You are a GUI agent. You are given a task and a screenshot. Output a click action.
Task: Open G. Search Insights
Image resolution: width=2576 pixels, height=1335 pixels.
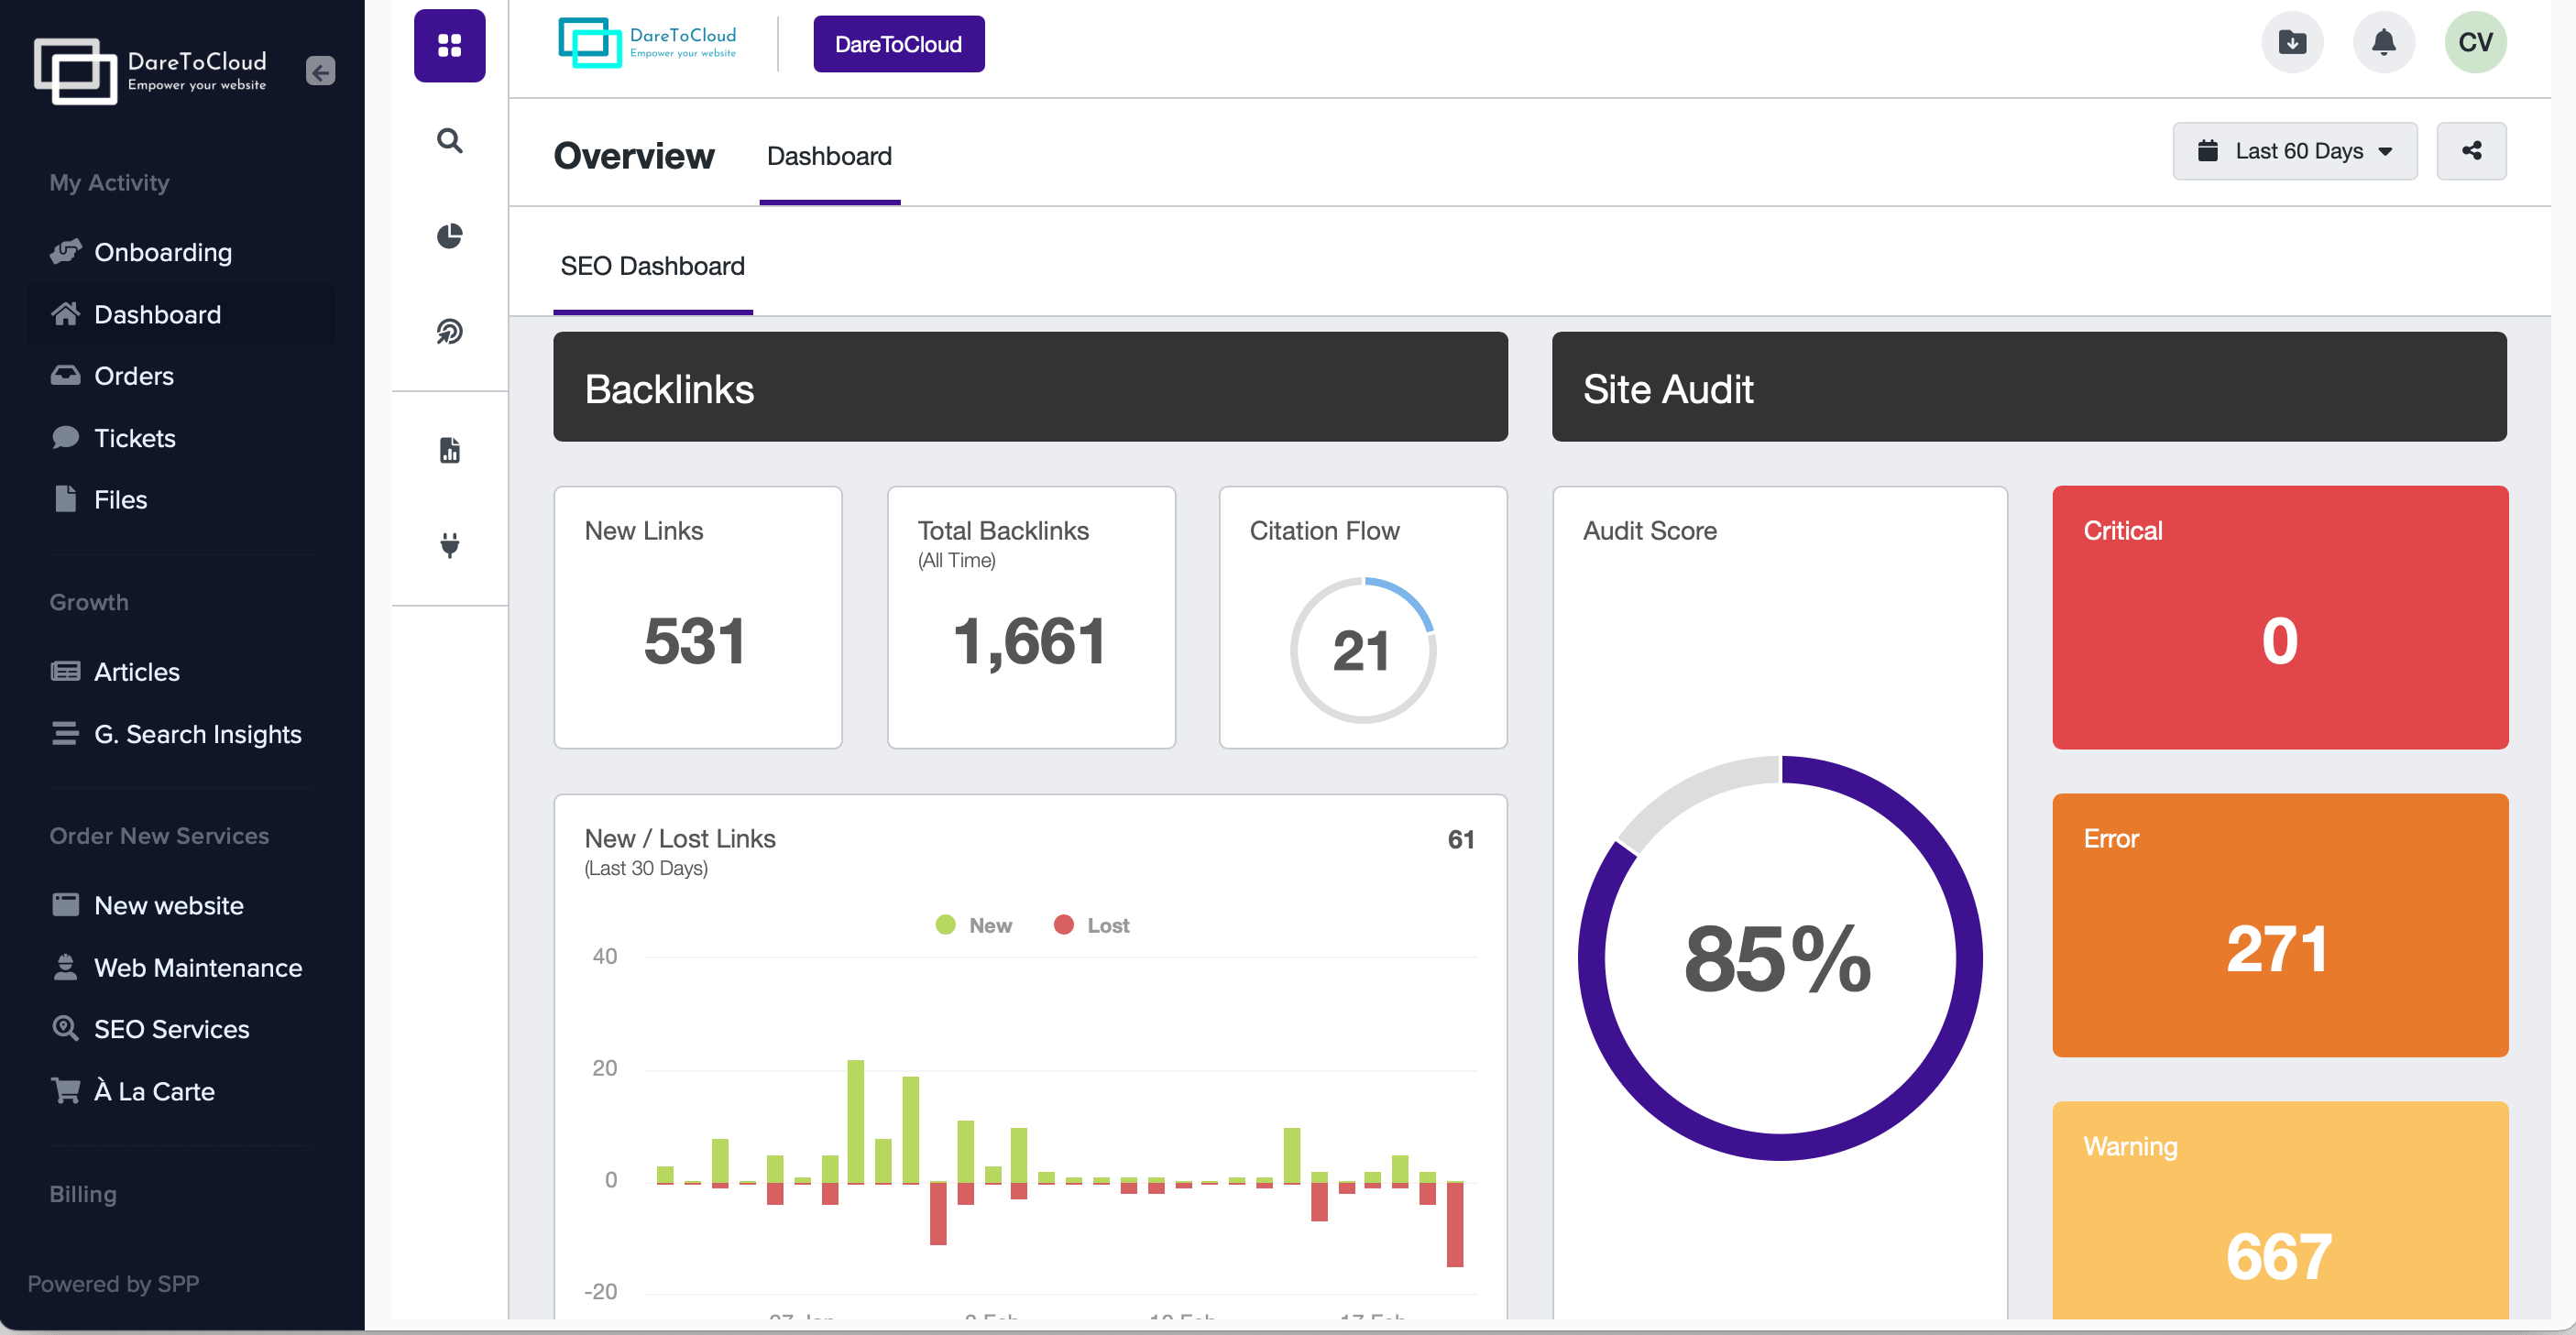tap(176, 734)
